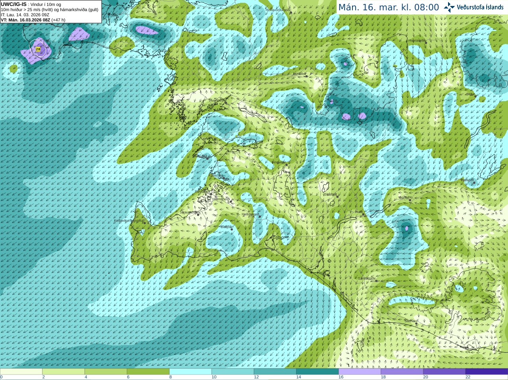Click the Hæll station label
Viewport: 508px width, 380px height.
tap(359, 212)
